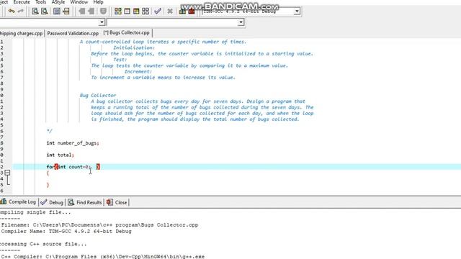Image resolution: width=461 pixels, height=259 pixels.
Task: Click the Goto line toolbar icon
Action: [66, 12]
